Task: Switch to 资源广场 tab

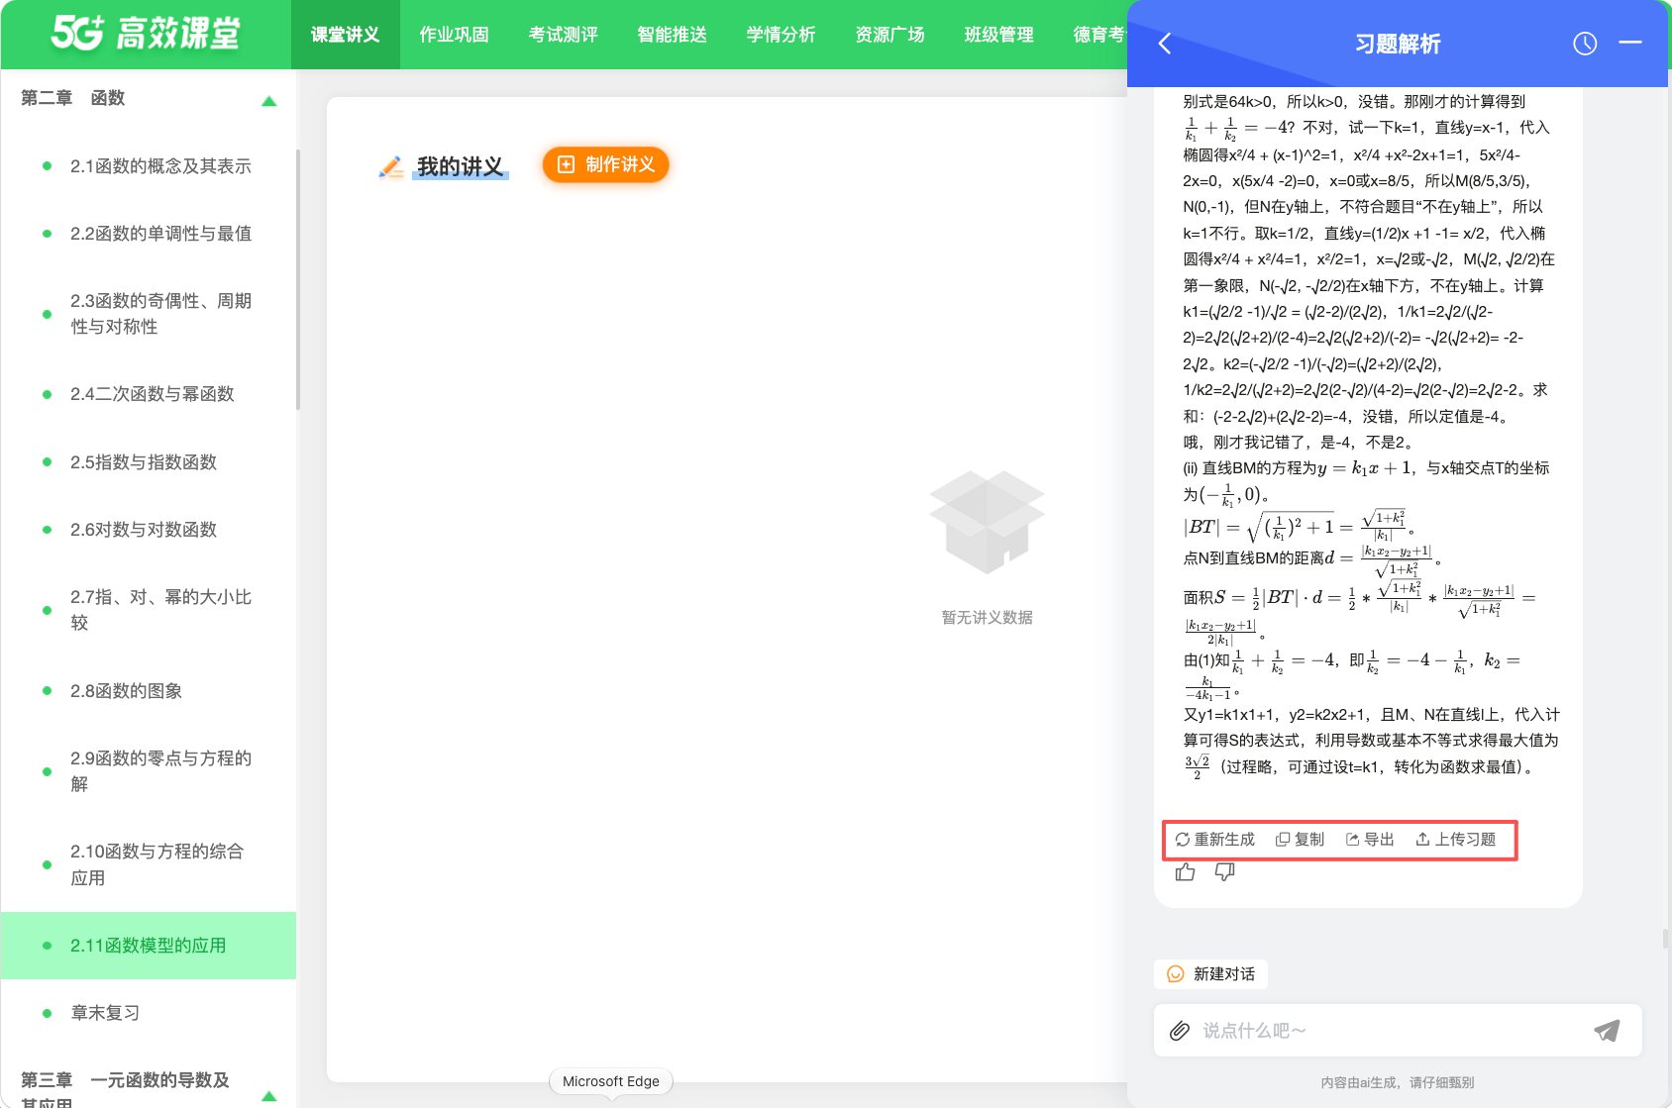Action: pos(890,35)
